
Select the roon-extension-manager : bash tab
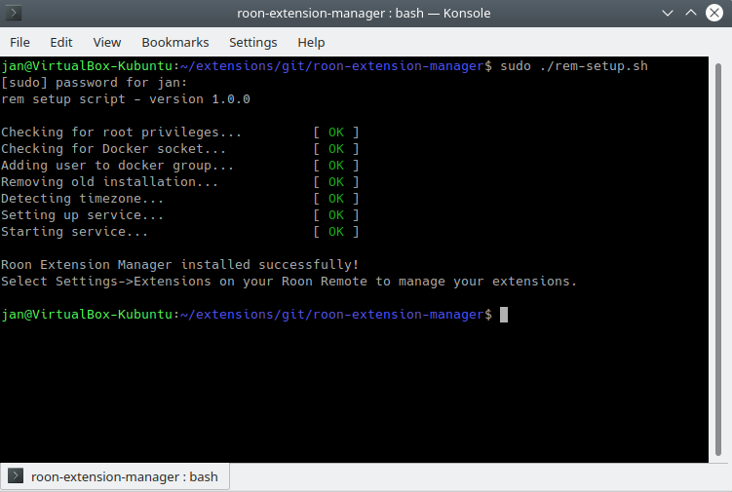coord(115,476)
